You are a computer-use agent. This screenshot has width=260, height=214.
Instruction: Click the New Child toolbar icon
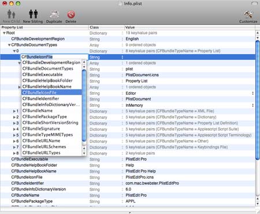point(11,14)
